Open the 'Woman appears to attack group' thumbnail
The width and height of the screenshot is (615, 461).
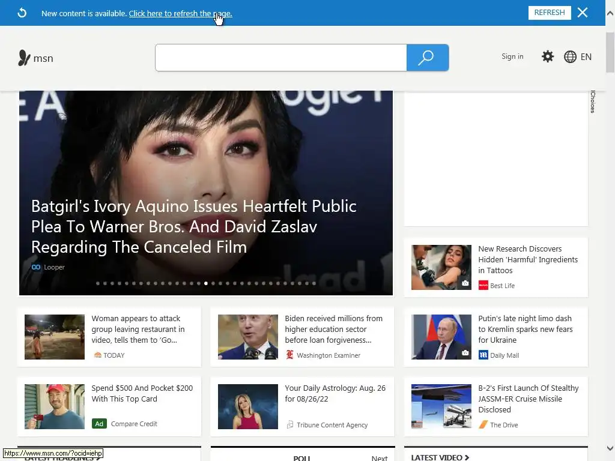tap(55, 337)
